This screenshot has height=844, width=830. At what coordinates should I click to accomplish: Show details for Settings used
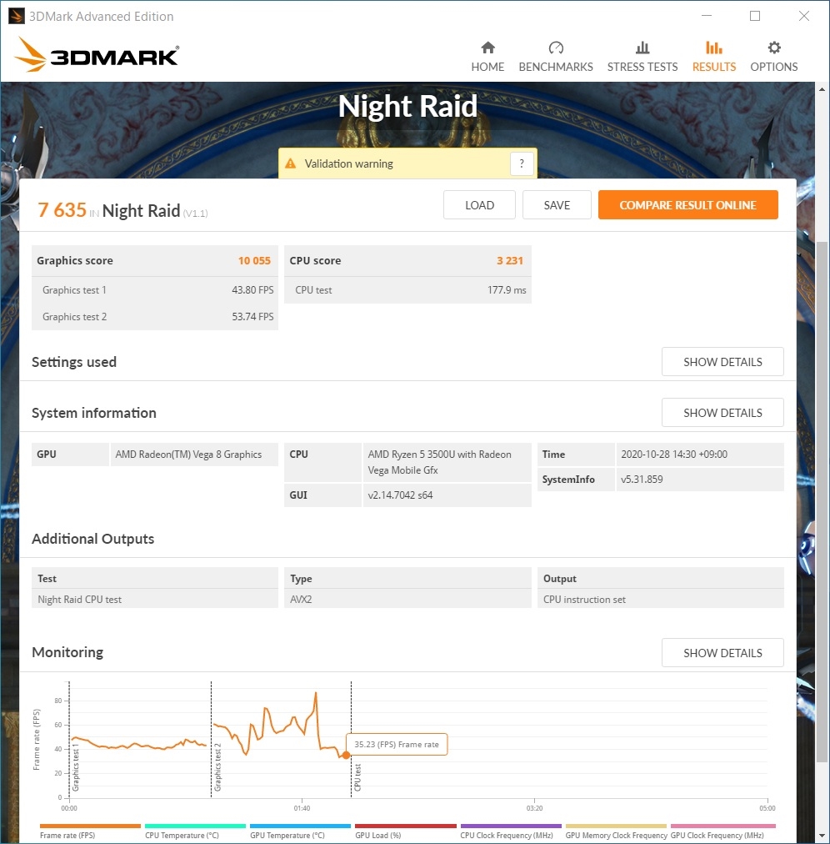722,362
